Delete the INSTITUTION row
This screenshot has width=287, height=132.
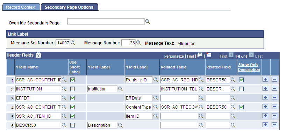coord(274,88)
